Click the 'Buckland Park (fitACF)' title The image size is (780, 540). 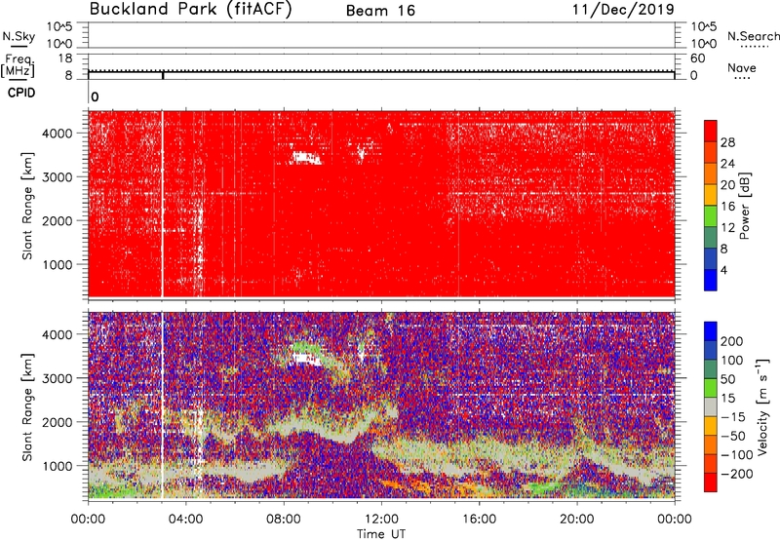[190, 10]
